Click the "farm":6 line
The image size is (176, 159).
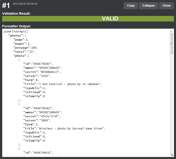(x=31, y=80)
